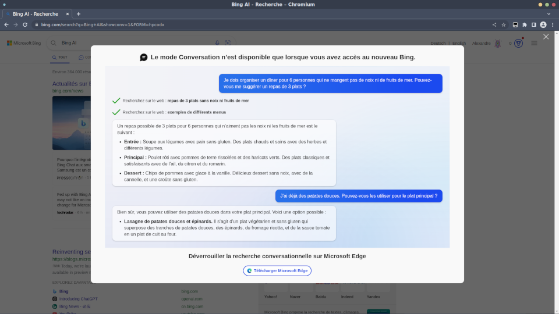Click the Télécharger Microsoft Edge button
Screen dimensions: 559x314
pyautogui.click(x=277, y=270)
